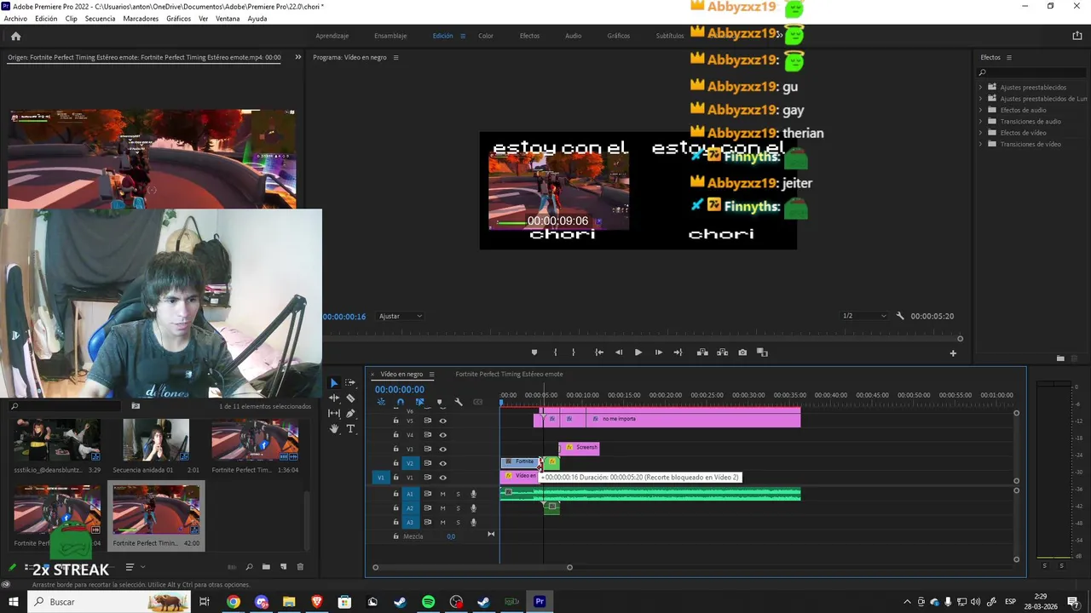The image size is (1091, 613).
Task: Play the program monitor
Action: [x=638, y=352]
